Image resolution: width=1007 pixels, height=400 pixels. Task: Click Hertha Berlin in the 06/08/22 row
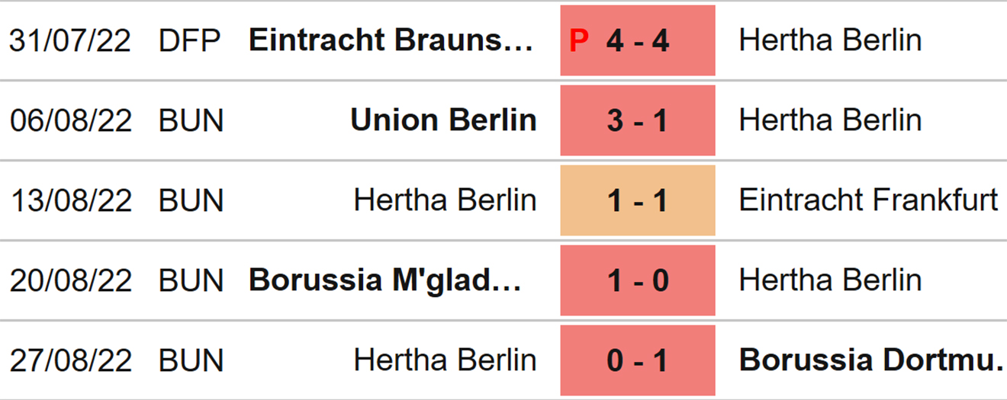830,120
